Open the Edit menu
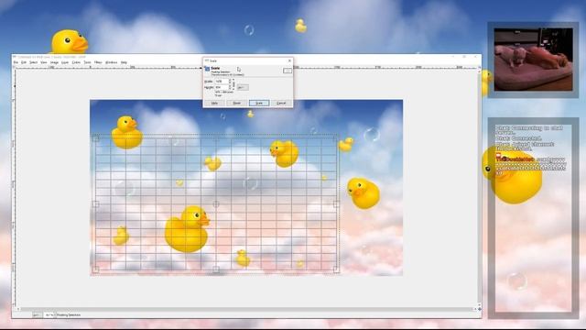586x330 pixels. click(x=24, y=62)
